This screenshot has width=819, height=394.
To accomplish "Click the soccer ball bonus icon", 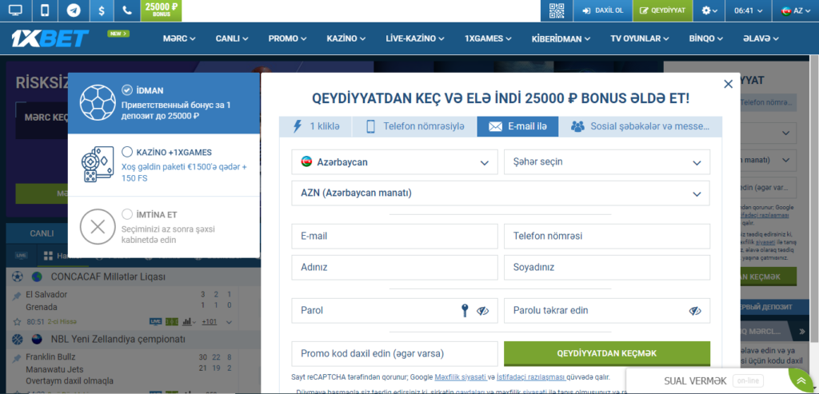I will point(98,103).
